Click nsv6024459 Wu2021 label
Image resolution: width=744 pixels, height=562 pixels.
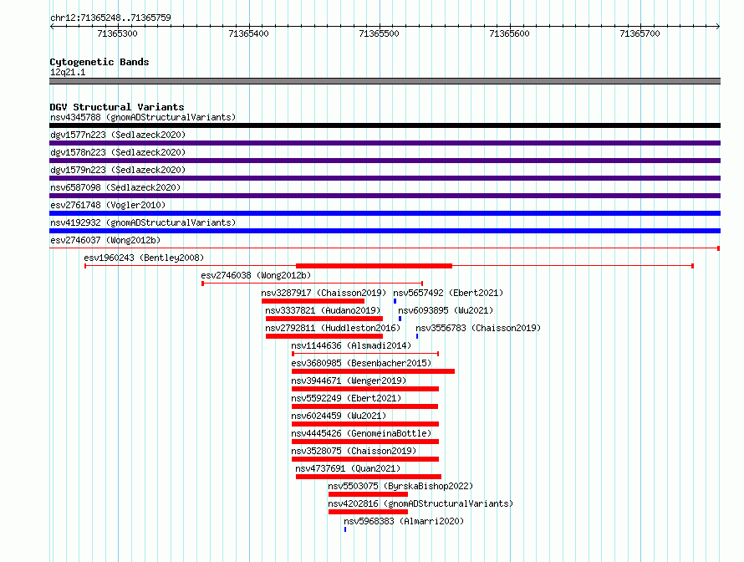pos(339,416)
